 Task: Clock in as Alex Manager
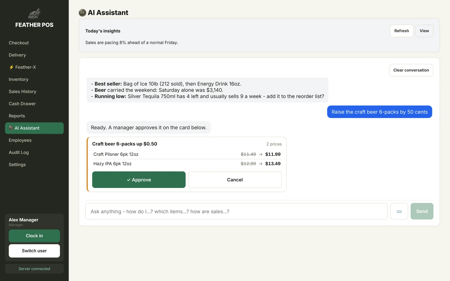tap(34, 236)
